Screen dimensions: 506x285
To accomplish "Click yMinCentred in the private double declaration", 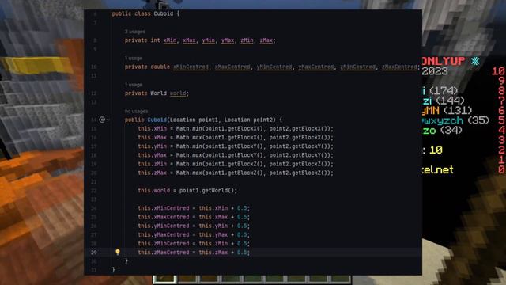I will pyautogui.click(x=274, y=66).
